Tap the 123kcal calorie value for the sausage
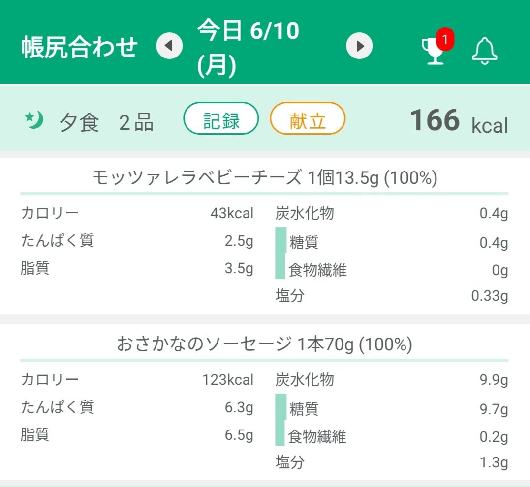This screenshot has width=530, height=487. (228, 380)
